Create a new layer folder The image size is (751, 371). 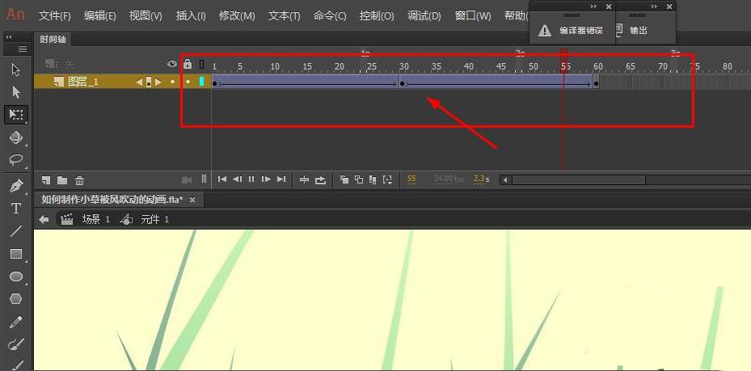point(62,179)
